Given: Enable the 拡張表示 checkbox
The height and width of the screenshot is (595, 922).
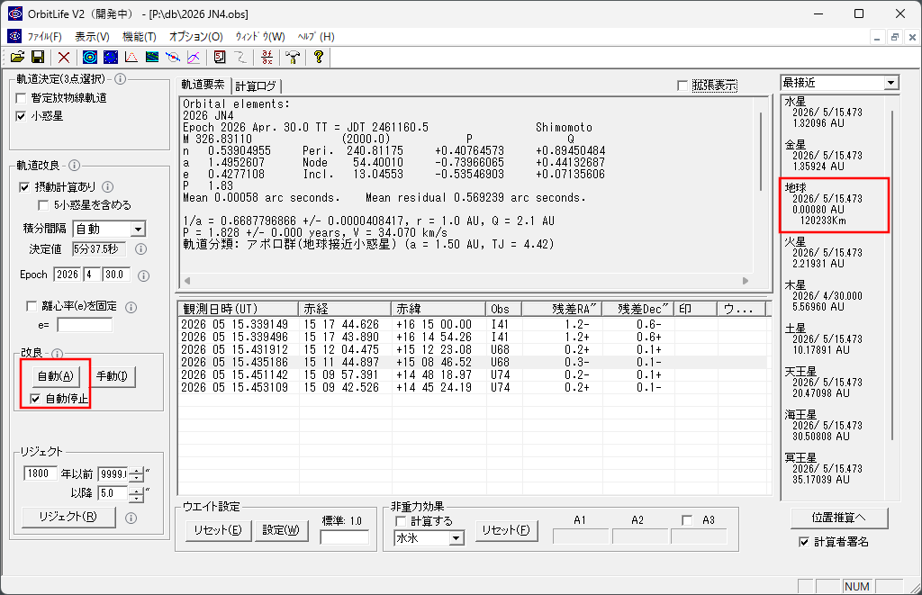Looking at the screenshot, I should pyautogui.click(x=682, y=86).
